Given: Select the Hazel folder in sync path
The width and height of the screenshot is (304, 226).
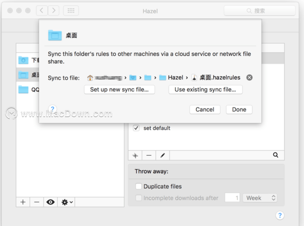Looking at the screenshot, I should coord(171,78).
